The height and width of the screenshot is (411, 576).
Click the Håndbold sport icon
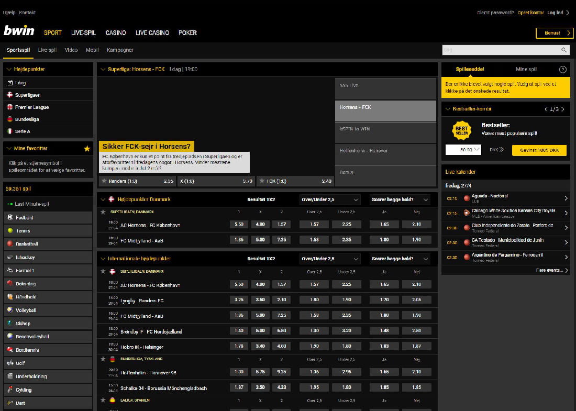(x=10, y=297)
